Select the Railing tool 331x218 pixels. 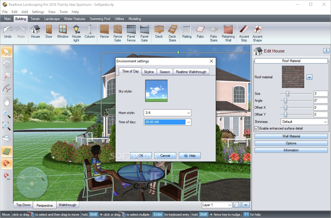187,32
